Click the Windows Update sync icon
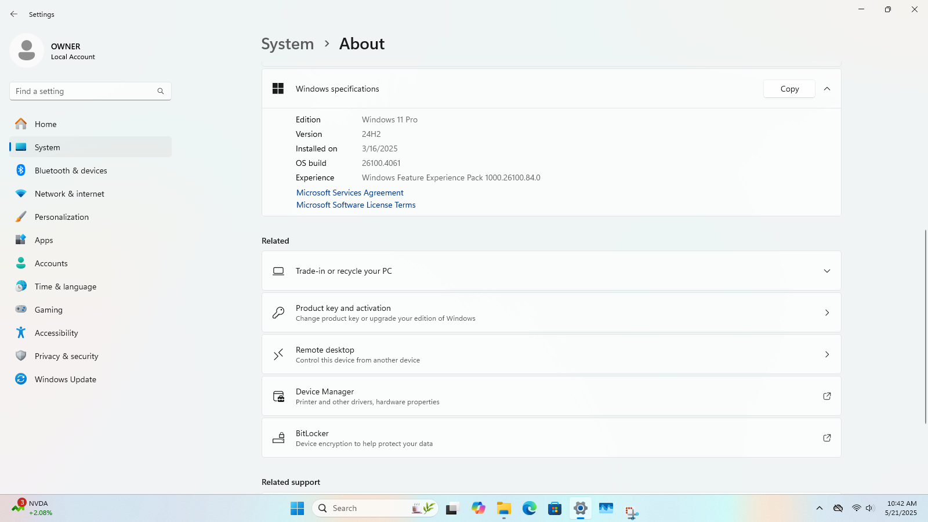This screenshot has width=928, height=522. click(x=21, y=379)
